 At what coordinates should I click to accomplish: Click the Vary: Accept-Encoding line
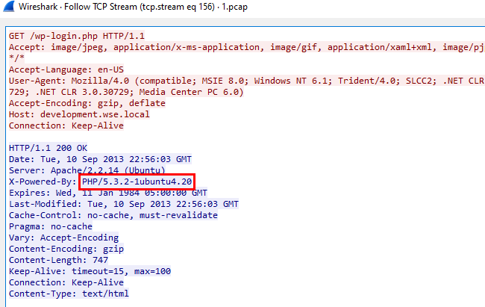[x=63, y=238]
